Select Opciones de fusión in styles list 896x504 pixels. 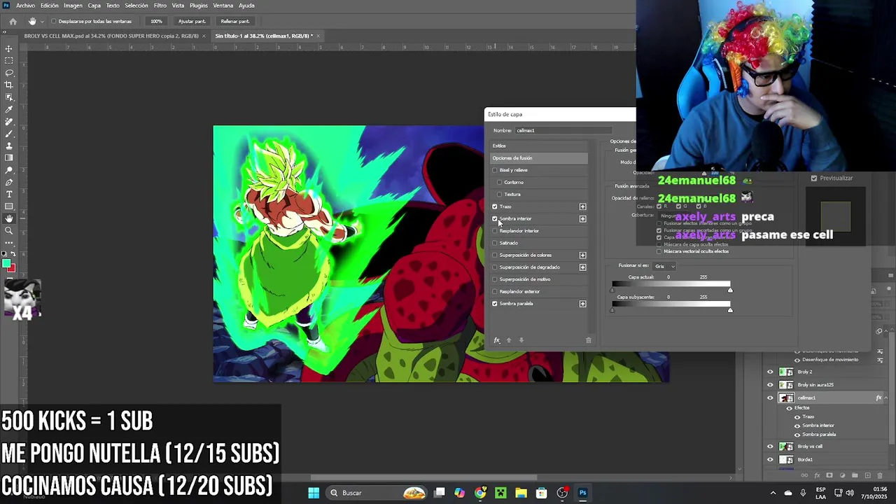539,158
